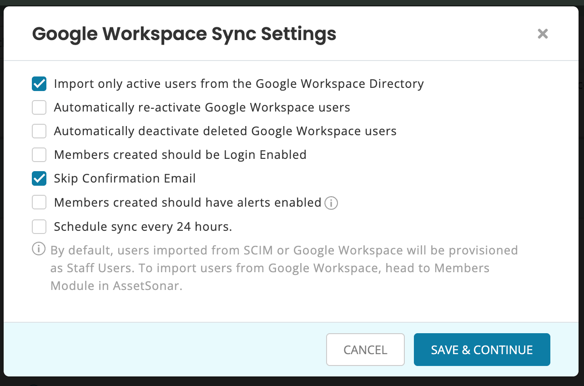Check the Members created should be Login Enabled box
The height and width of the screenshot is (386, 584).
coord(39,155)
